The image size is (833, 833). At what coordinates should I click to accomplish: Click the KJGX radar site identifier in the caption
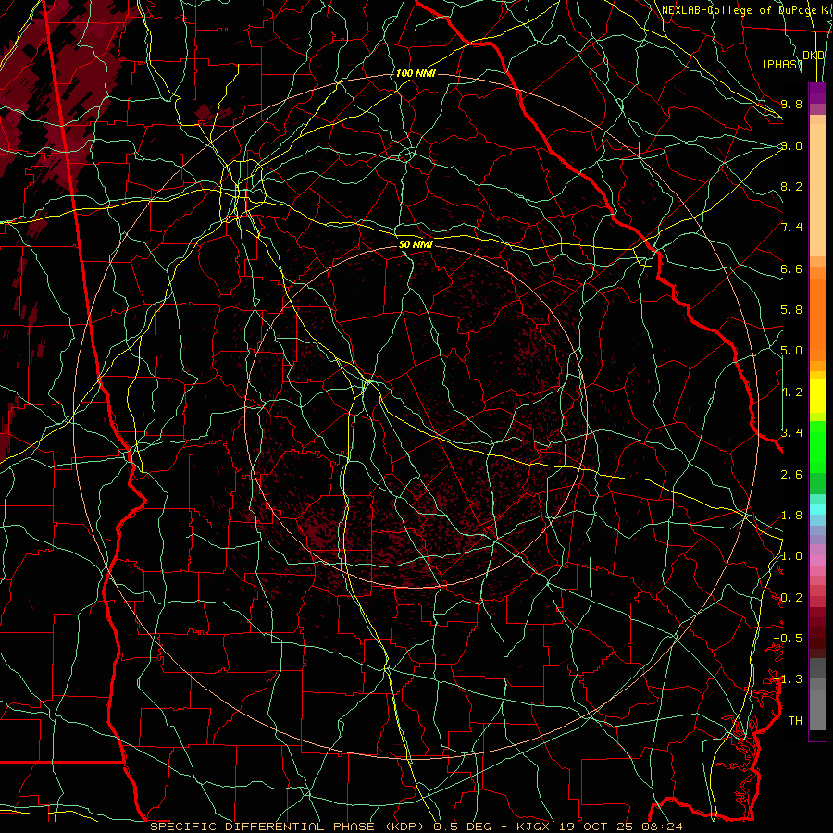pyautogui.click(x=534, y=827)
